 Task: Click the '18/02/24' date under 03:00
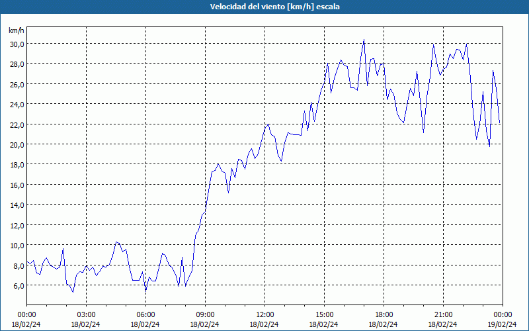click(x=86, y=324)
